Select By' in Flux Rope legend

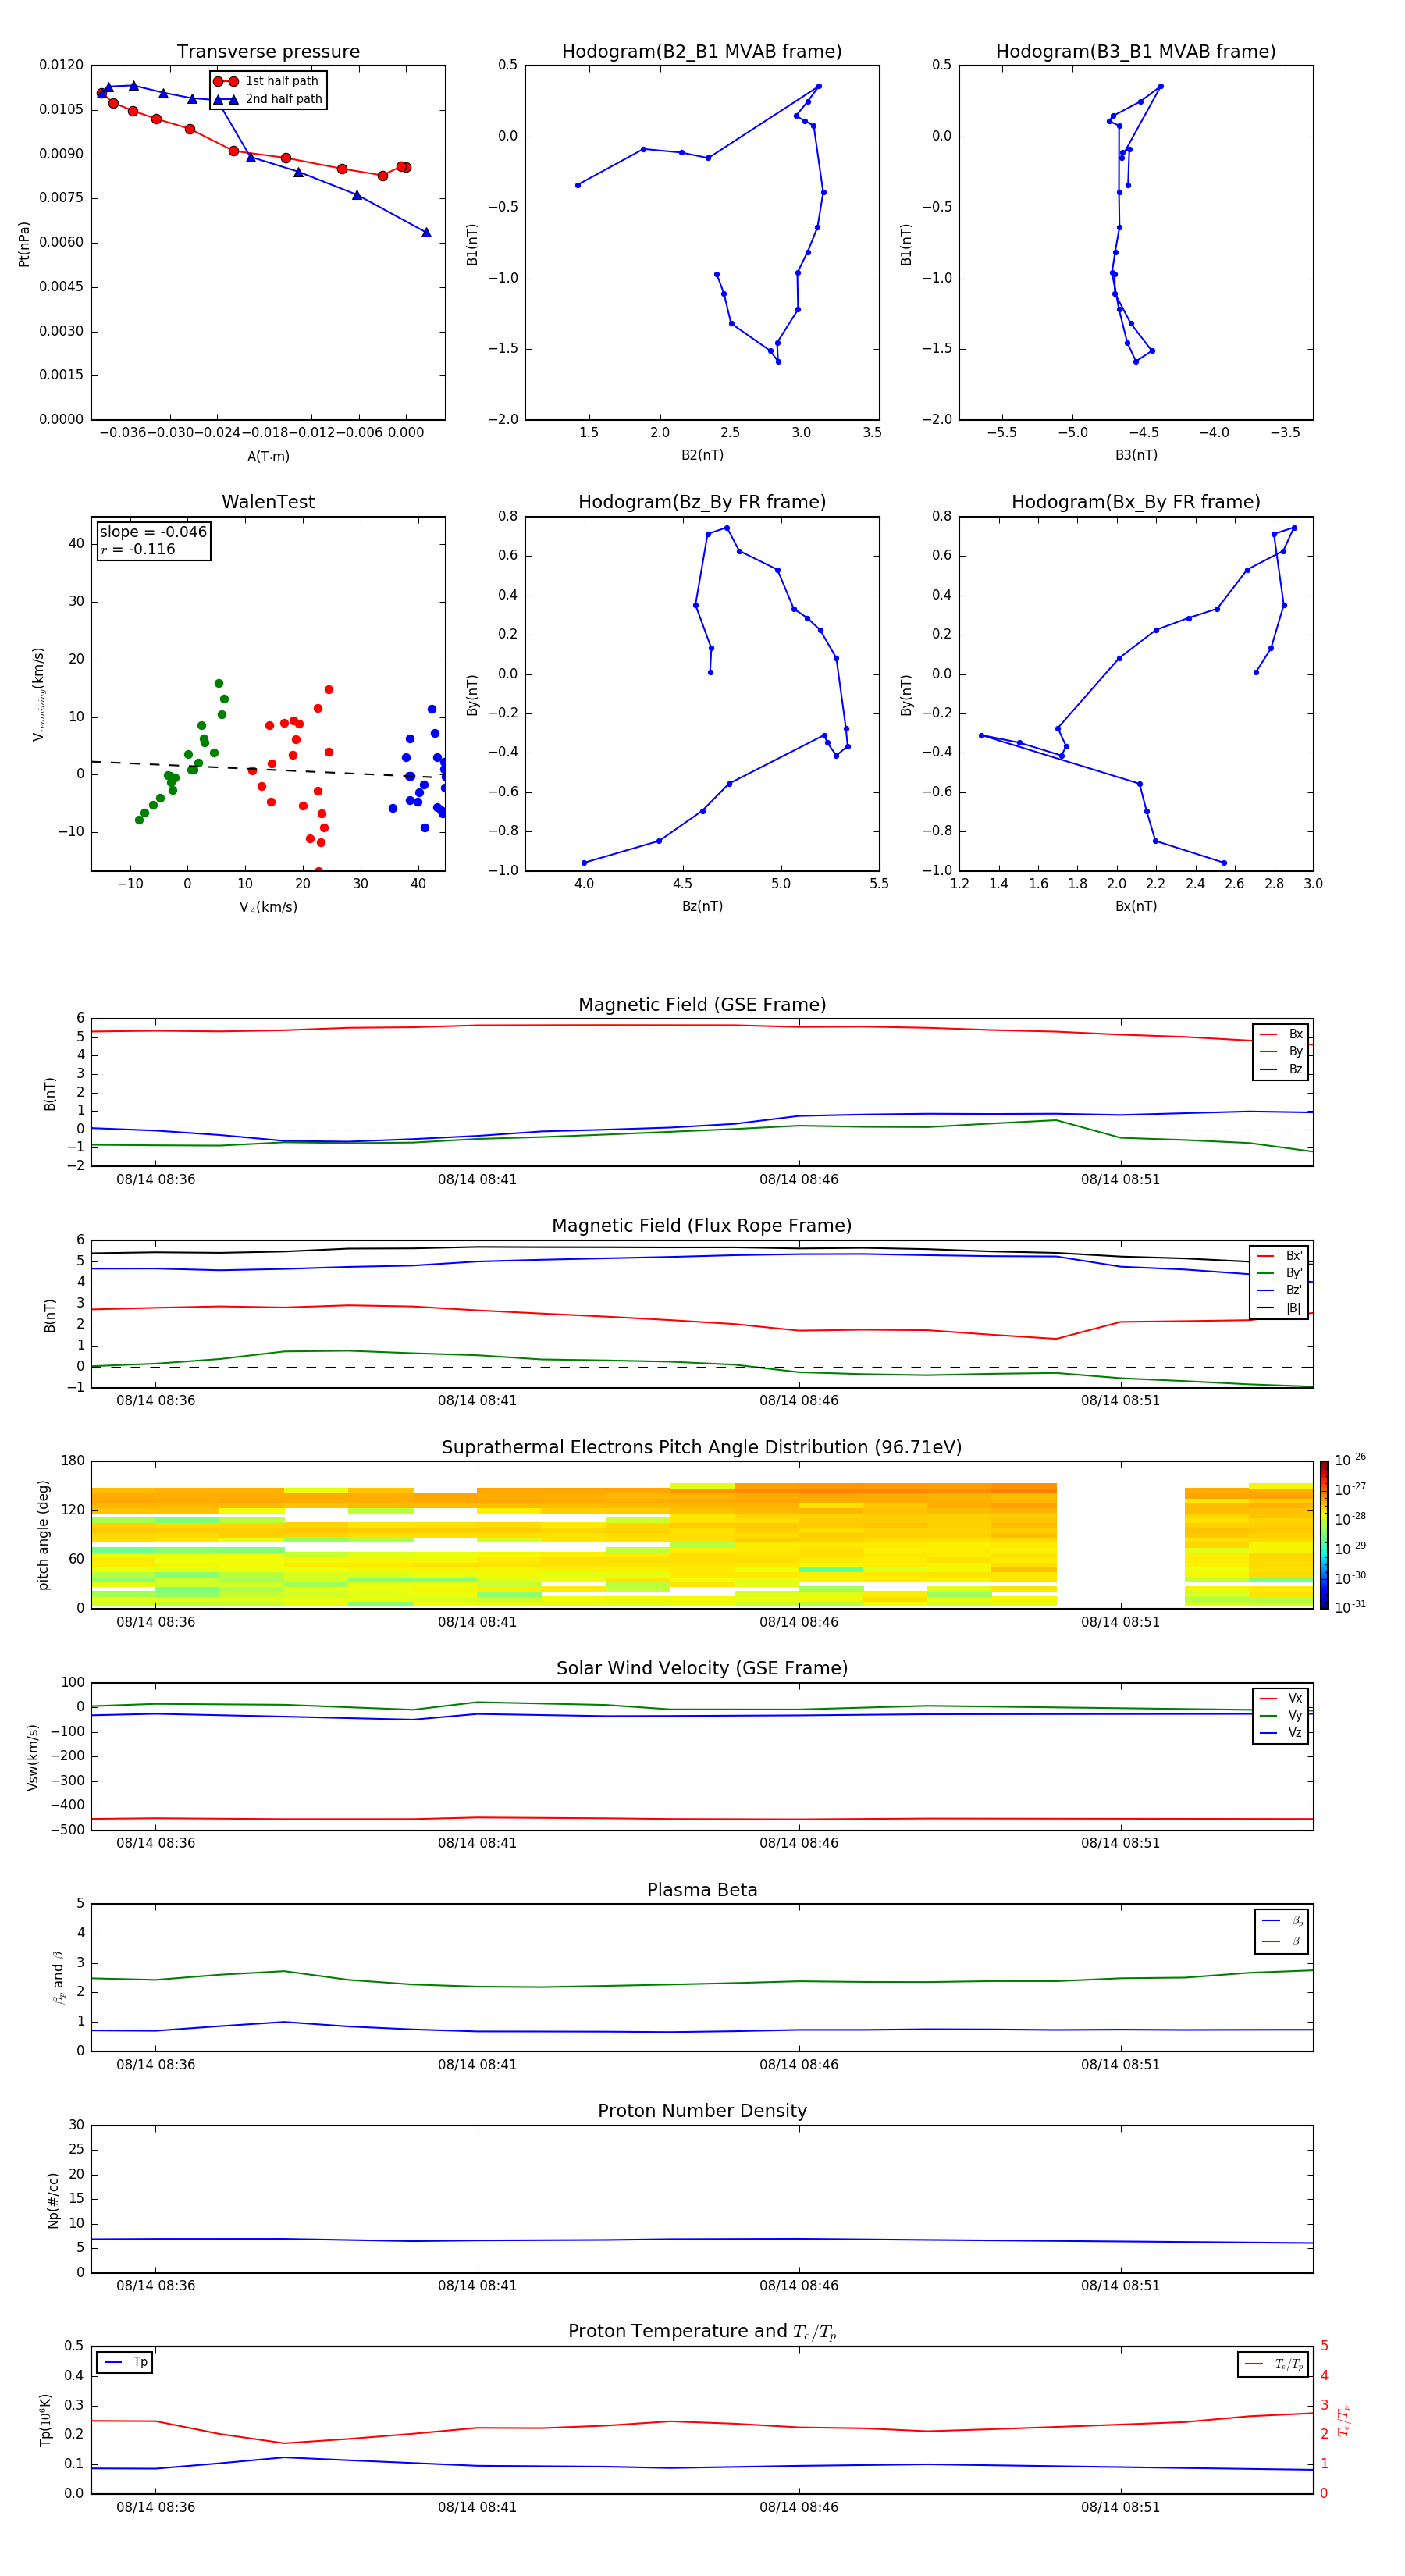pos(1279,1273)
